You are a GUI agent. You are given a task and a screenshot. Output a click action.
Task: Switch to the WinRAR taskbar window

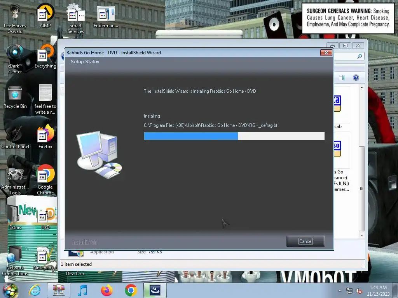click(x=59, y=290)
